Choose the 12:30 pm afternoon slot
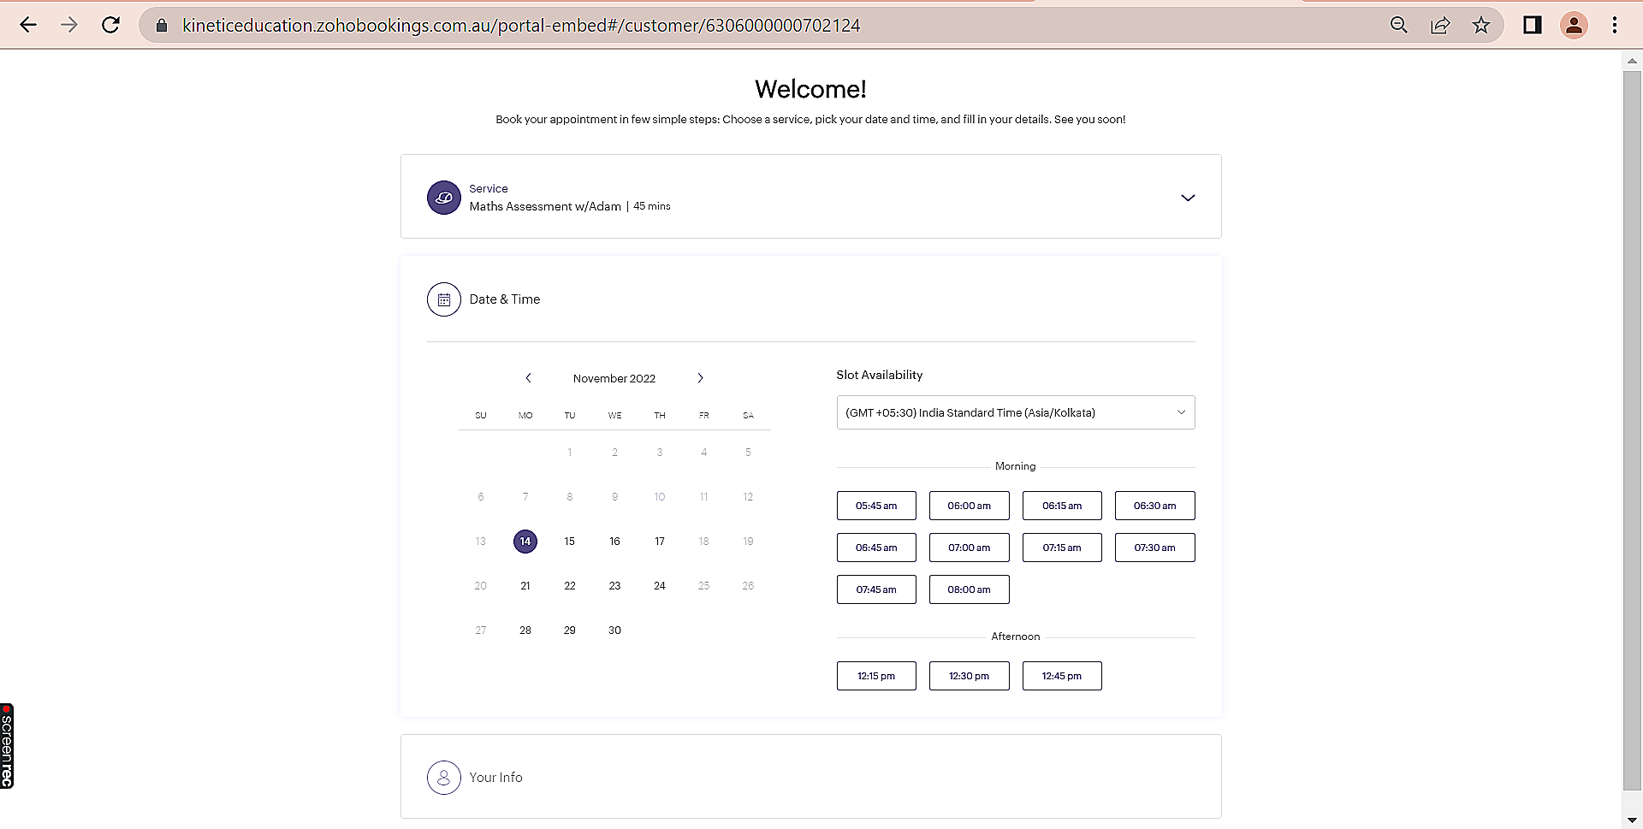1643x829 pixels. (x=969, y=676)
